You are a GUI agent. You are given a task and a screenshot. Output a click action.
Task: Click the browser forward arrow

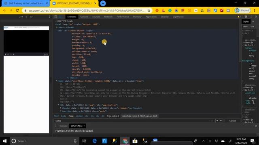[11, 10]
